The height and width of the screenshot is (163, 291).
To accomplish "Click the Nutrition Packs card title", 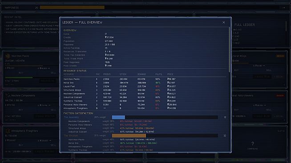I will [x=20, y=56].
